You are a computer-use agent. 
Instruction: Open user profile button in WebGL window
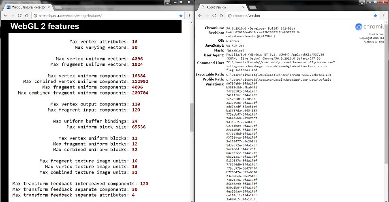(x=167, y=2)
